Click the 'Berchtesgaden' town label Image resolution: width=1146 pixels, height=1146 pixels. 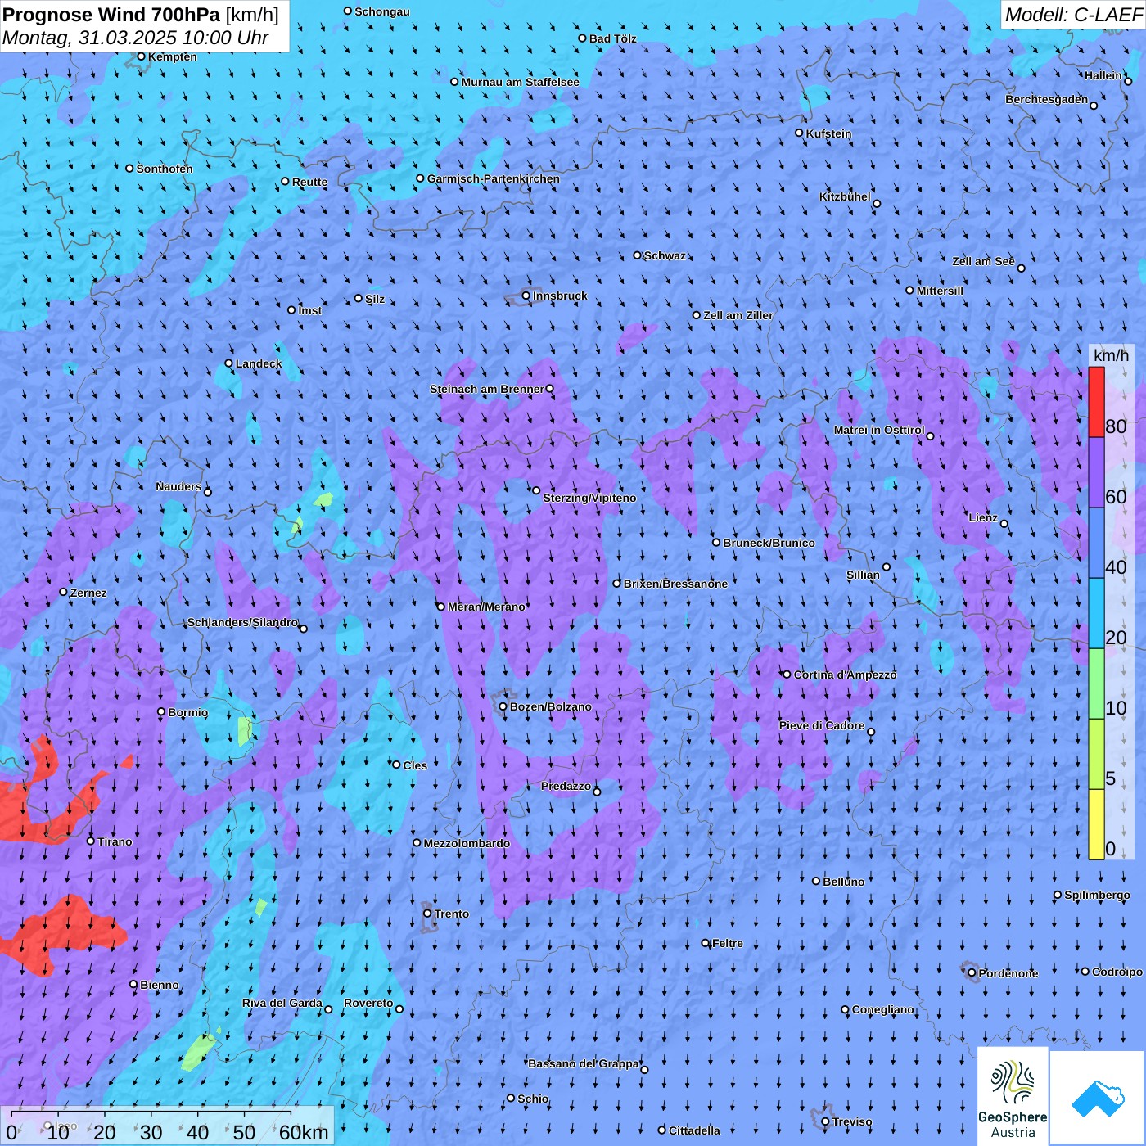point(1047,99)
